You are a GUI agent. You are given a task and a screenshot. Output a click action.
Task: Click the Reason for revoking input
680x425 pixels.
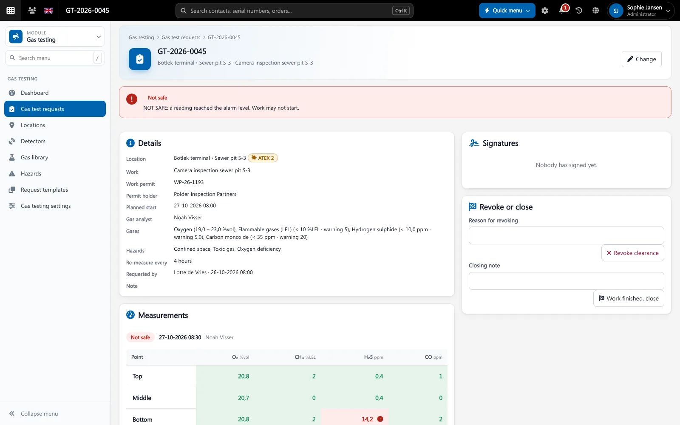566,235
